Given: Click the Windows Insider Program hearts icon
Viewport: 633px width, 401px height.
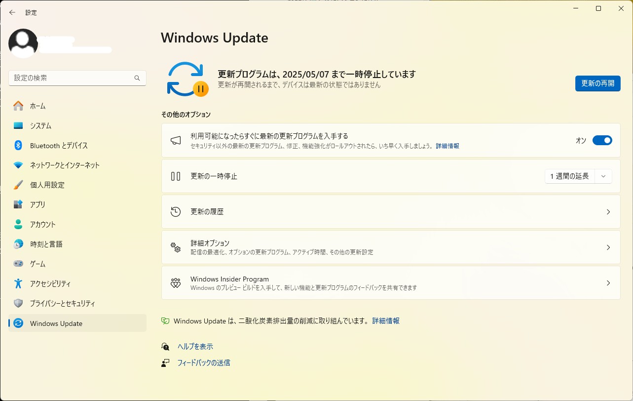Looking at the screenshot, I should pyautogui.click(x=176, y=283).
